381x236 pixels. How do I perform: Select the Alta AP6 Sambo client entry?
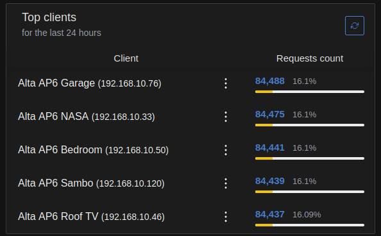pos(91,183)
